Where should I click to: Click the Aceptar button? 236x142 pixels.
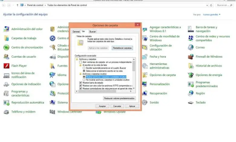[x=102, y=106]
